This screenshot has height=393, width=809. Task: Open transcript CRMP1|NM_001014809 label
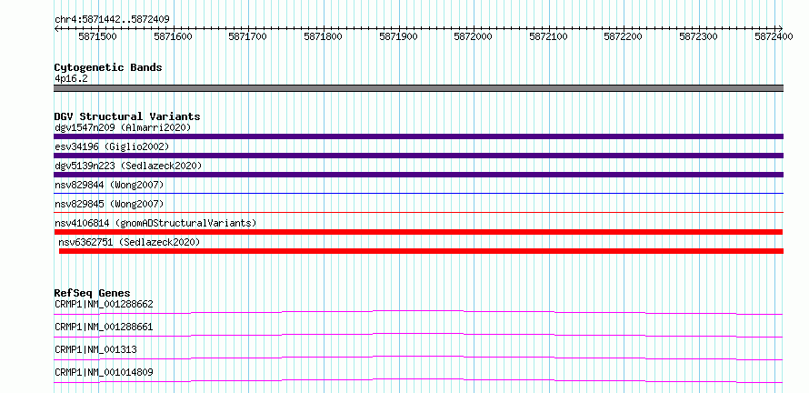coord(104,372)
